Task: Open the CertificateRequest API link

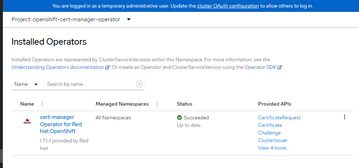Action: (x=280, y=118)
